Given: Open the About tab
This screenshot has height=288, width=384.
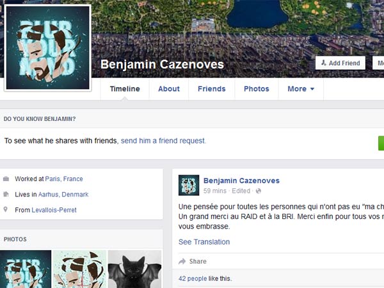Looking at the screenshot, I should click(x=169, y=89).
